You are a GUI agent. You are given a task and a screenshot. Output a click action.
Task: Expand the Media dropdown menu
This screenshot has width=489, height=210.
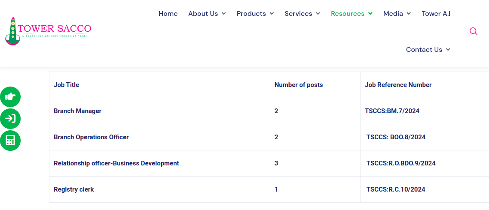(x=397, y=14)
